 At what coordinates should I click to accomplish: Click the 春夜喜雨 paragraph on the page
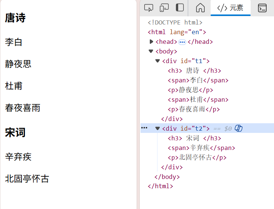pos(23,108)
